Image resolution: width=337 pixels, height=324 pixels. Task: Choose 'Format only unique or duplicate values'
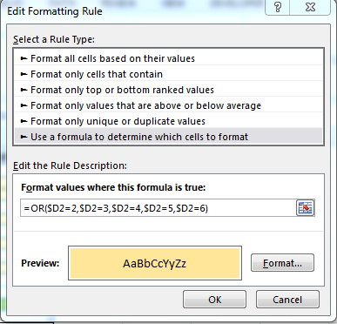coord(168,121)
